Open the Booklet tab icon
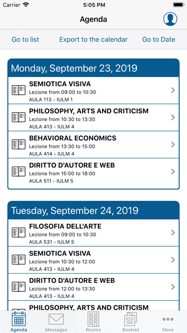 pos(131,319)
